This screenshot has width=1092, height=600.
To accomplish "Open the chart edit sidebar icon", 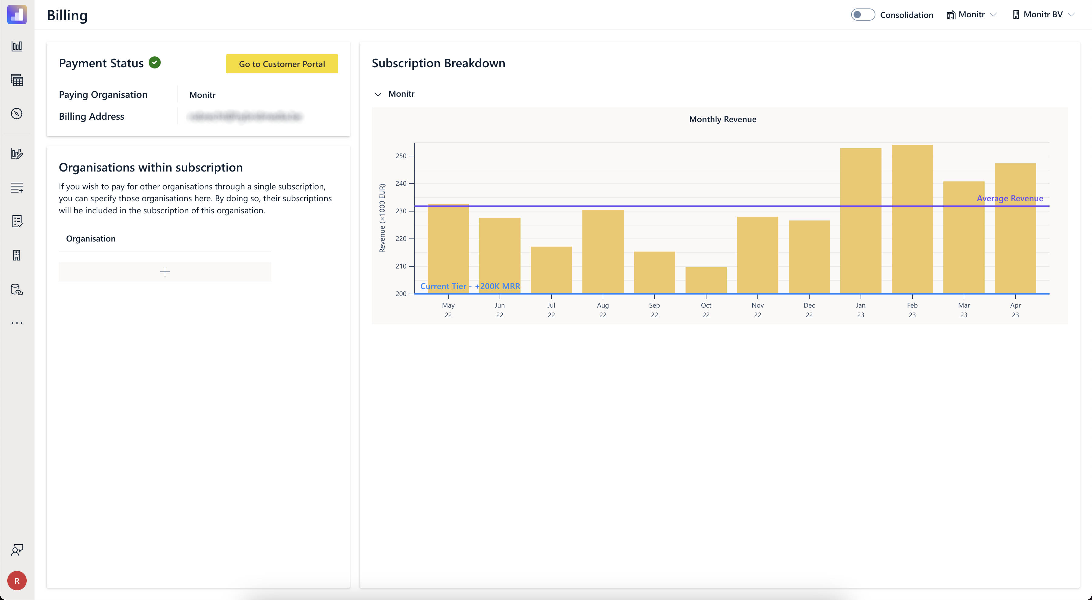I will click(17, 153).
